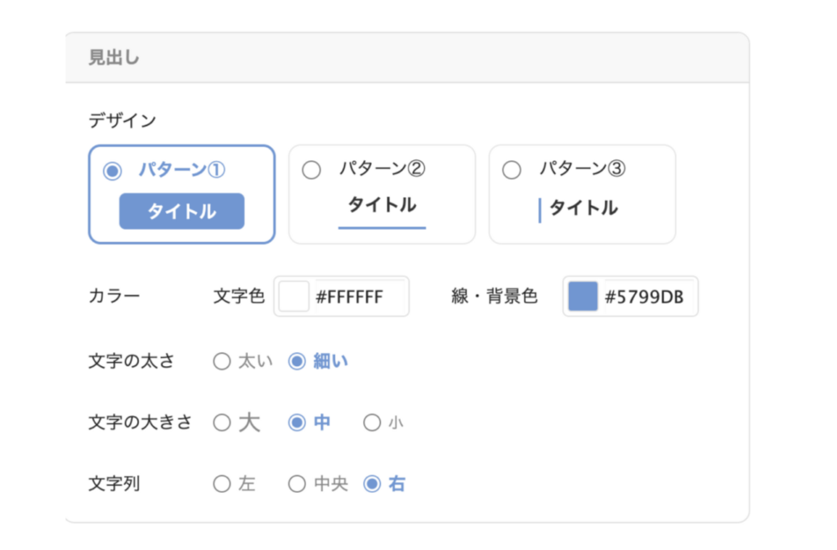Open the white 文字色 color swatch
This screenshot has height=550, width=837.
294,296
